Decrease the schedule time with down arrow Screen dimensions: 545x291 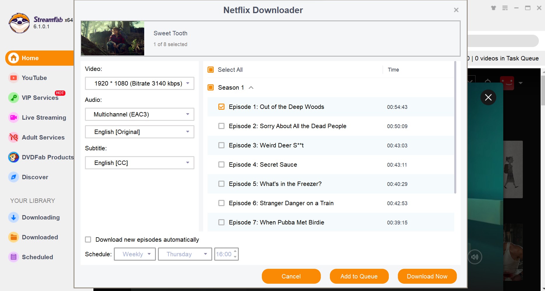pos(235,257)
